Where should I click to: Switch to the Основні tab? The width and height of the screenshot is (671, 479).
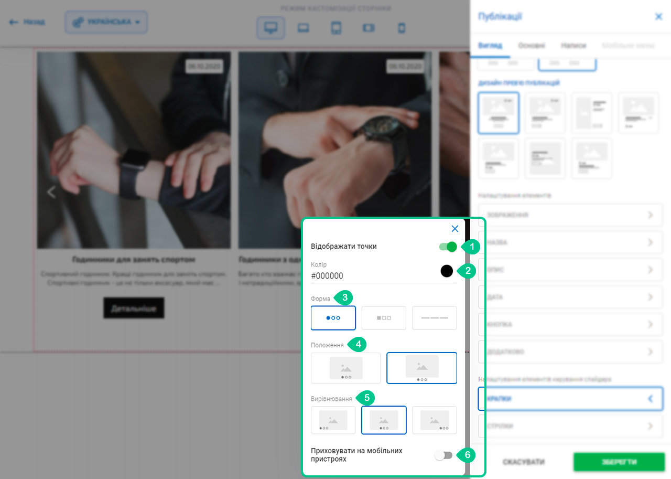point(531,46)
